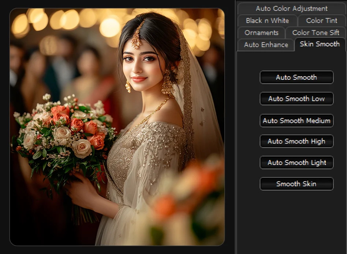Click the bride's gold earring in the photo
The height and width of the screenshot is (254, 347).
167,83
